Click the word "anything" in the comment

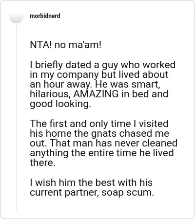[49, 153]
